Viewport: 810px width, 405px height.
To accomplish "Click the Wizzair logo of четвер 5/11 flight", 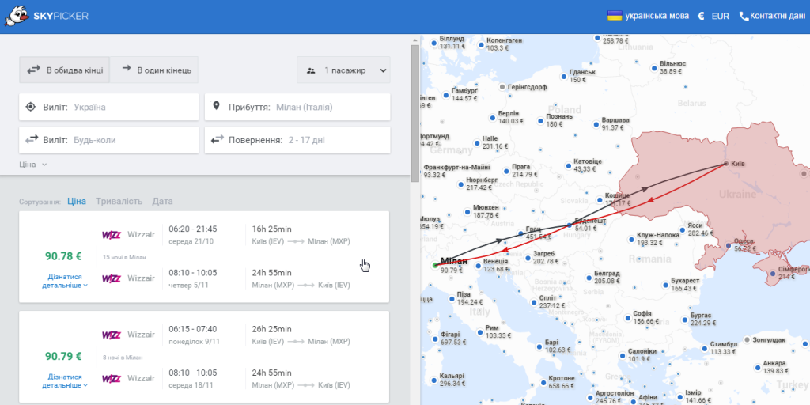I will point(112,278).
